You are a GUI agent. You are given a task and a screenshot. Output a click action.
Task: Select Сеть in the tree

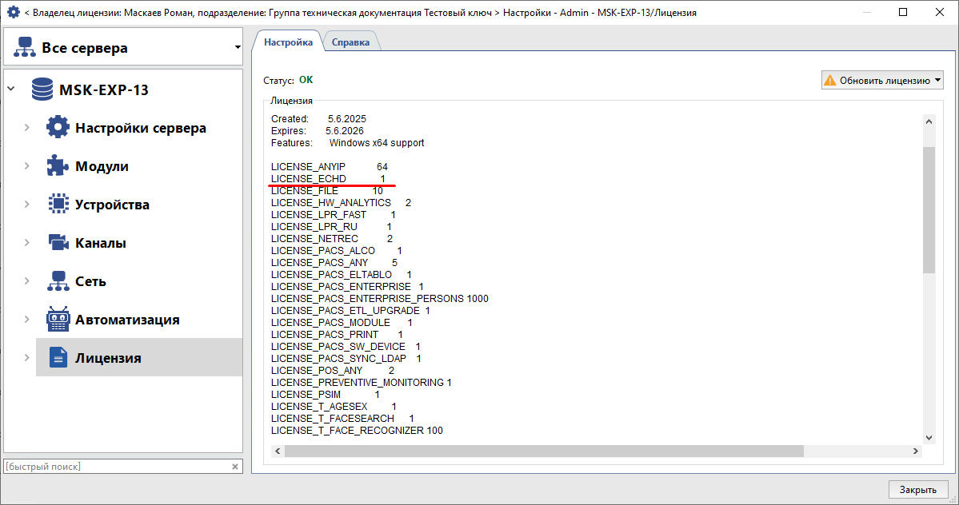90,281
